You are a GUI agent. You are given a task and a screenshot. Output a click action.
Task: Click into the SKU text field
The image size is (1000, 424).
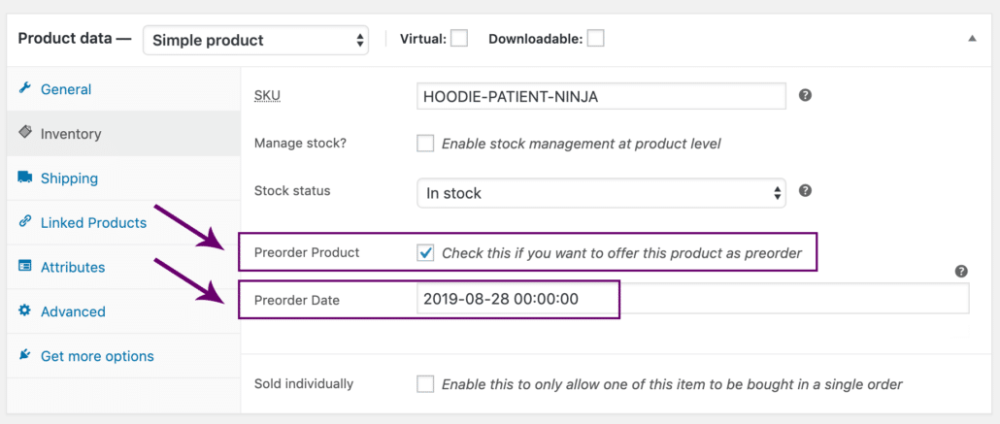(601, 96)
